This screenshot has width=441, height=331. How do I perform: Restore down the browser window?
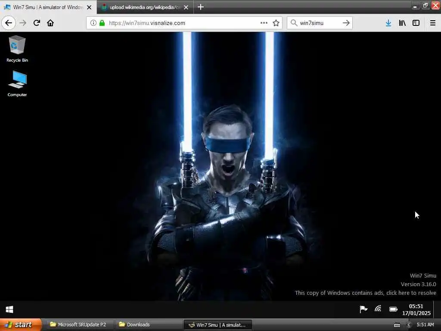[425, 5]
